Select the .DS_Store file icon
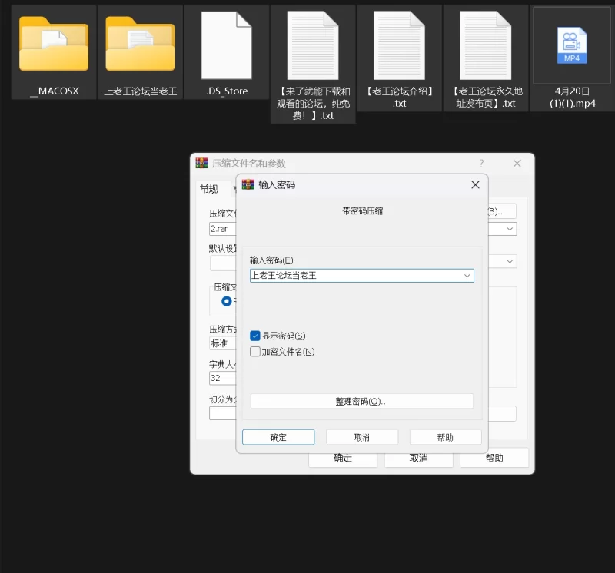Viewport: 615px width, 573px height. pos(226,45)
